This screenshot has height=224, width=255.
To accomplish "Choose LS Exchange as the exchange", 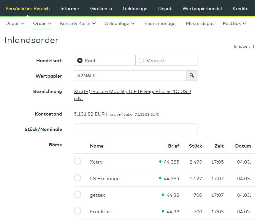I will [x=77, y=178].
